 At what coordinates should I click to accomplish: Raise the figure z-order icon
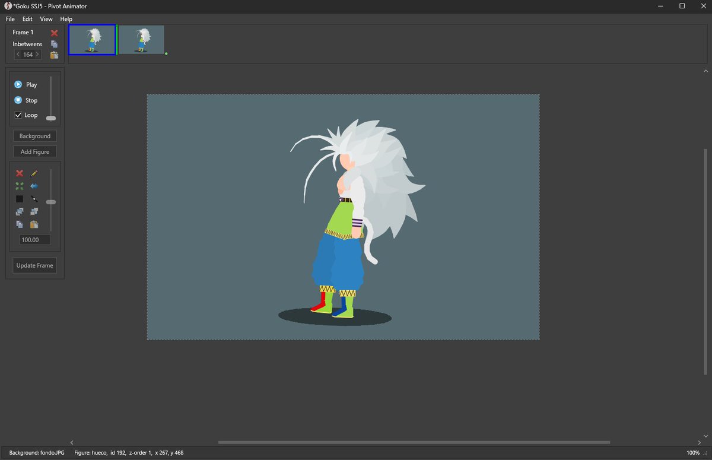point(20,211)
